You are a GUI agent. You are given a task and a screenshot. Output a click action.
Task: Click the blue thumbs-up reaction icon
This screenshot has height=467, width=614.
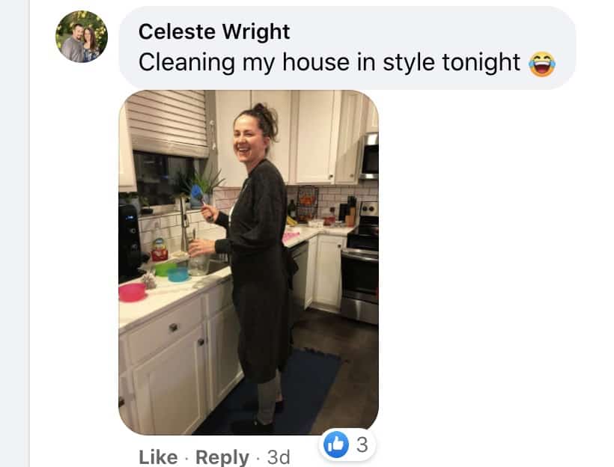336,445
